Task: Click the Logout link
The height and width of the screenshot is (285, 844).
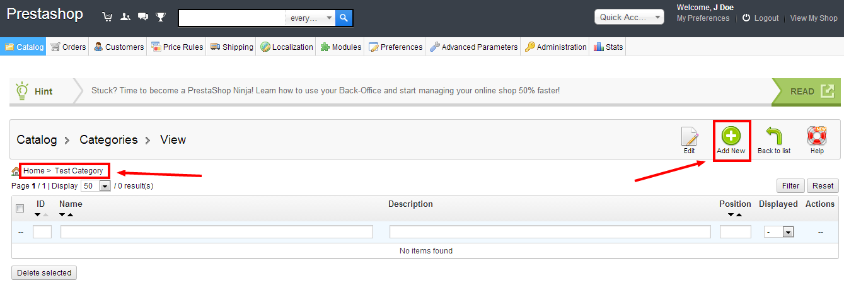Action: click(766, 18)
